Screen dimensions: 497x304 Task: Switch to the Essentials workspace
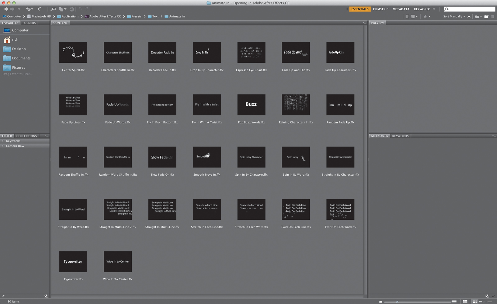(360, 9)
